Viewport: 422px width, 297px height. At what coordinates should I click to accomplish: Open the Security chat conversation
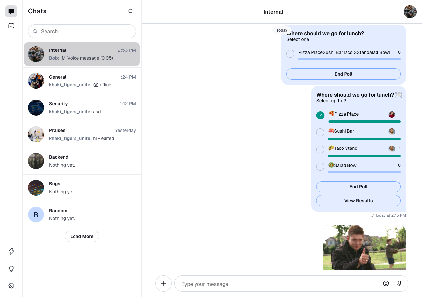pos(82,107)
